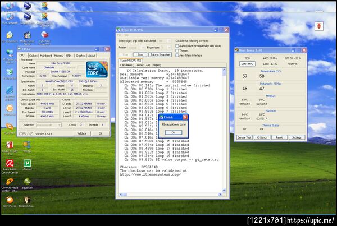Click the Core Speed value field in CPU-Z
This screenshot has width=337, height=226.
coord(47,104)
